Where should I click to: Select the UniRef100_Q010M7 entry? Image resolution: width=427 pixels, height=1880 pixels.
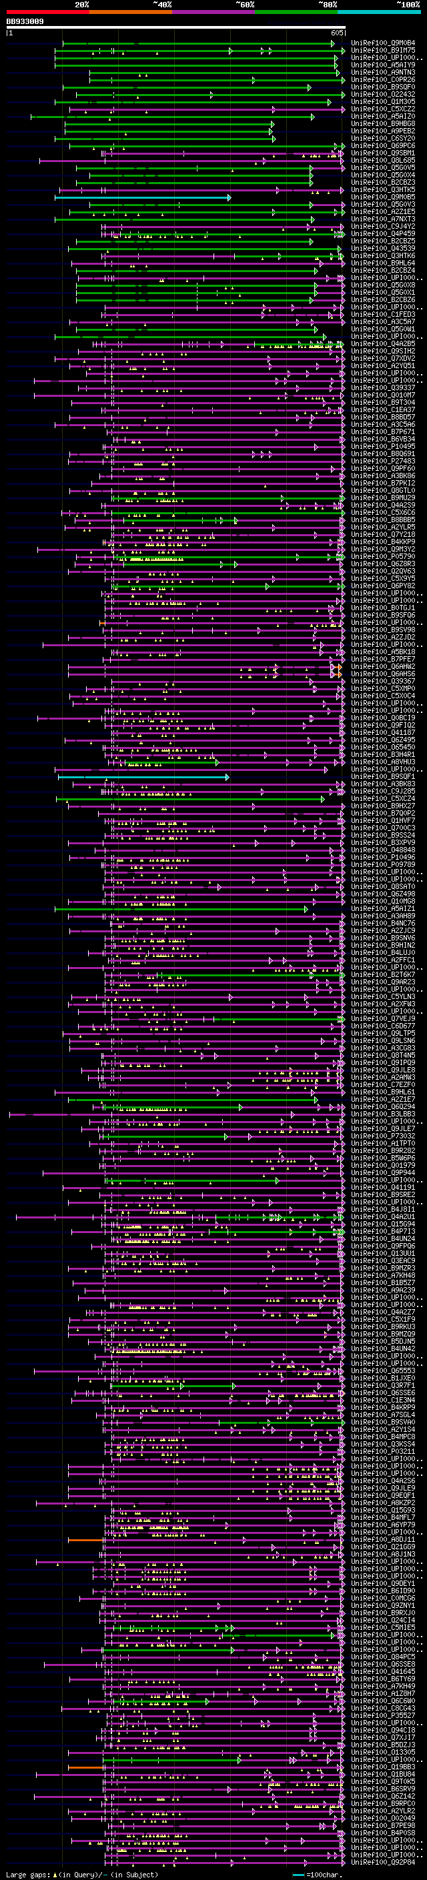(x=383, y=395)
